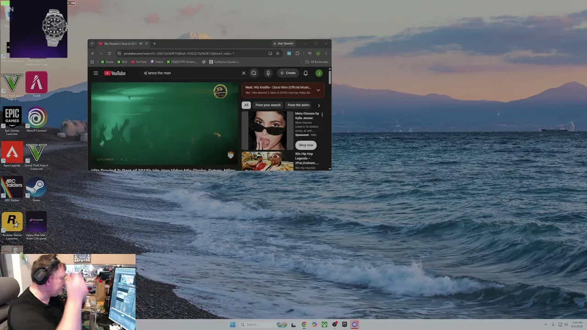Select the From your search chip
The width and height of the screenshot is (587, 330).
tap(268, 105)
